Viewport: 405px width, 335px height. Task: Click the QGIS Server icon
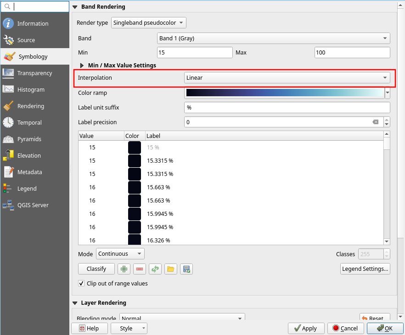[x=8, y=205]
